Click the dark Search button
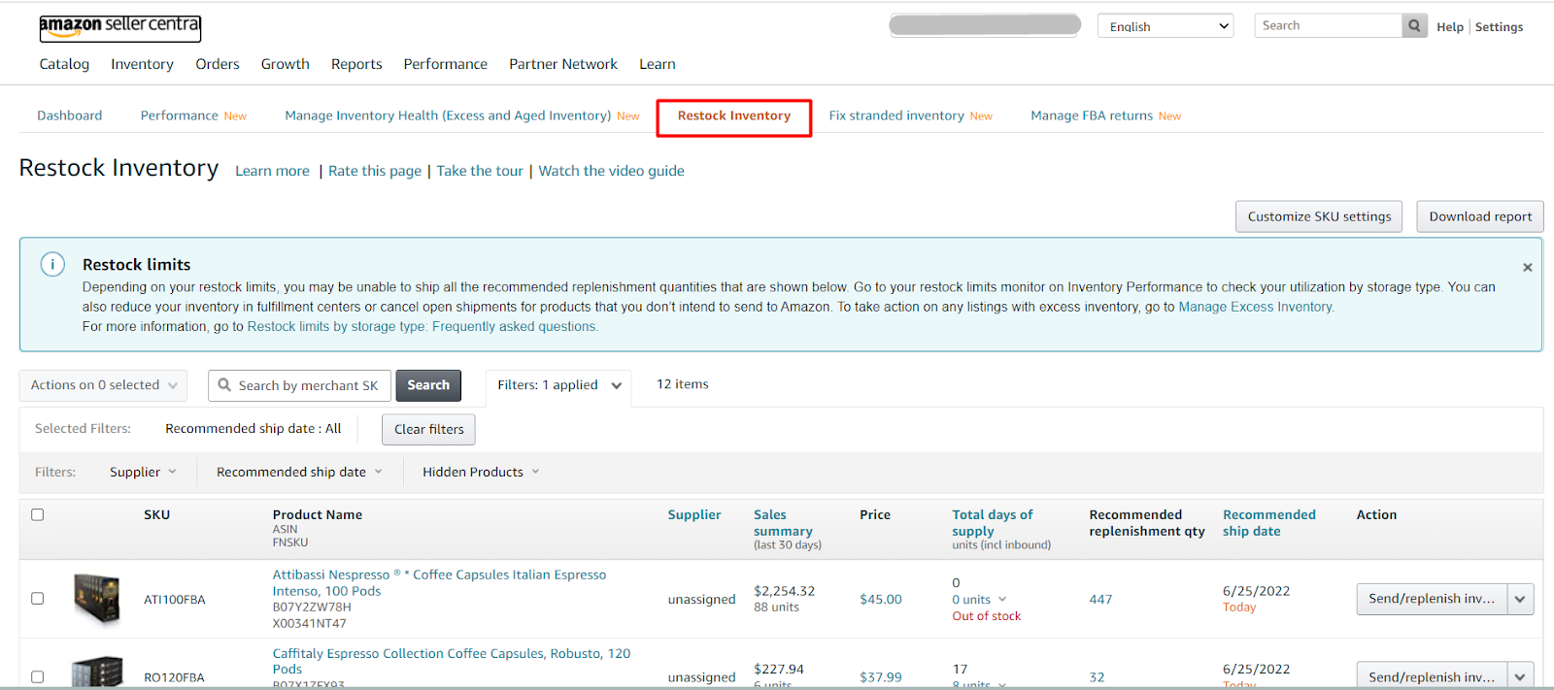The width and height of the screenshot is (1554, 690). click(428, 385)
